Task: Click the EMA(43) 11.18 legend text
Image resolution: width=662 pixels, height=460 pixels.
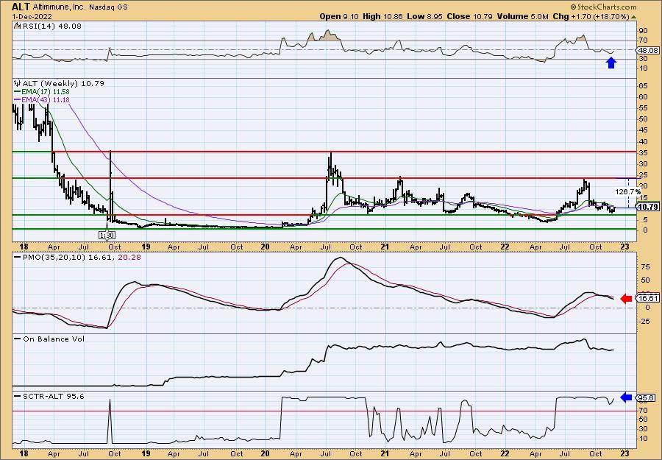Action: (x=45, y=99)
